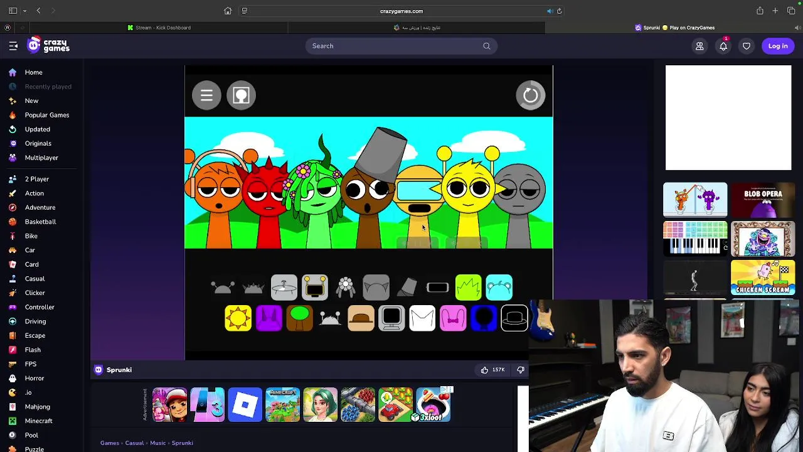Switch to the Persian-titled middle tab
803x452 pixels.
click(417, 28)
